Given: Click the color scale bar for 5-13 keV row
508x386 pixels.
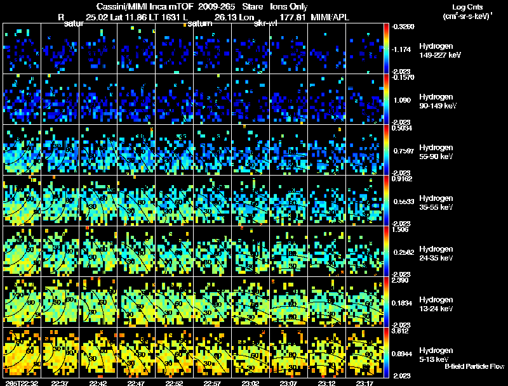Looking at the screenshot, I should tap(386, 353).
